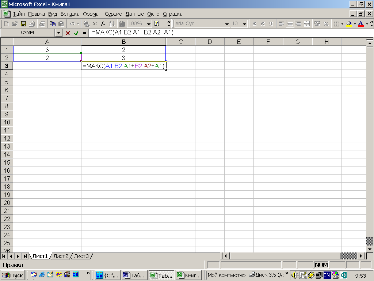
Task: Open the Вставка menu
Action: click(70, 14)
